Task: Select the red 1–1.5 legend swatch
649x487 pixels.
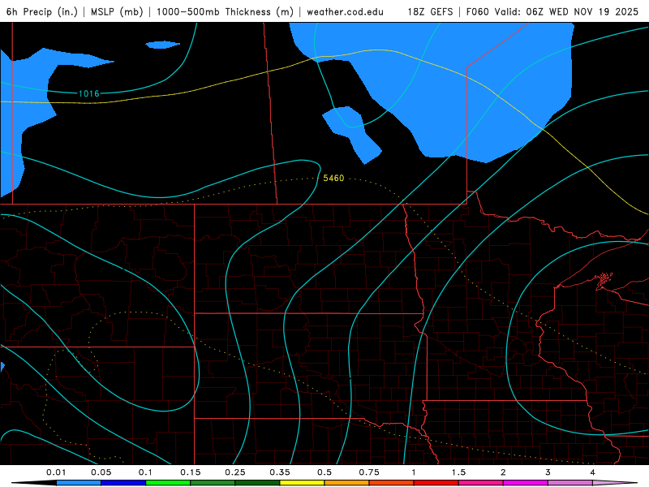Action: [436, 483]
